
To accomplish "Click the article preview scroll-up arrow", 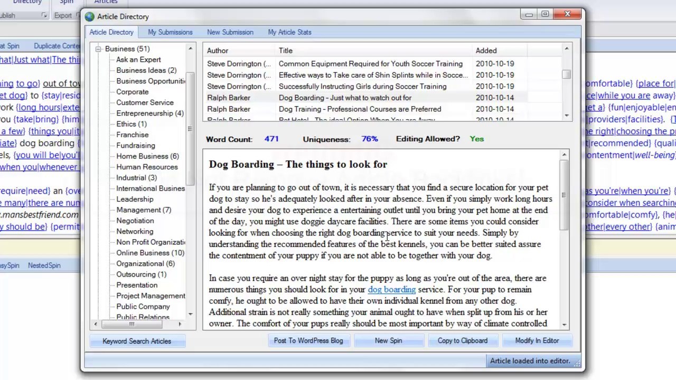I will tap(565, 155).
